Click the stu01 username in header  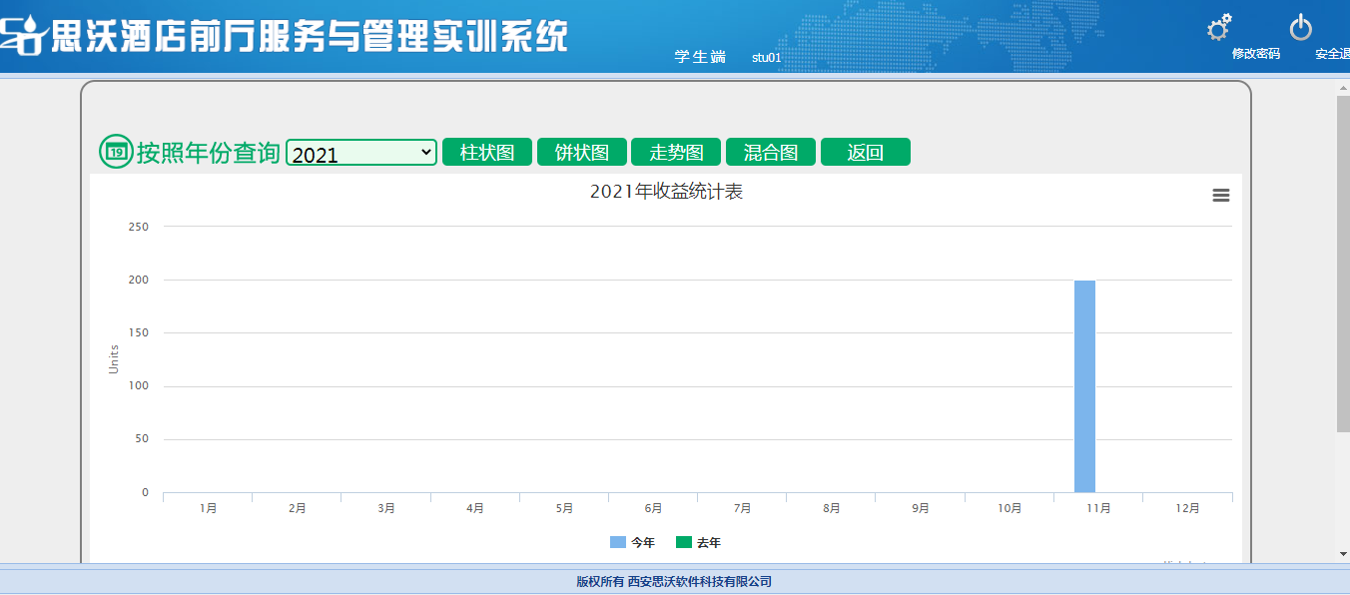click(767, 58)
